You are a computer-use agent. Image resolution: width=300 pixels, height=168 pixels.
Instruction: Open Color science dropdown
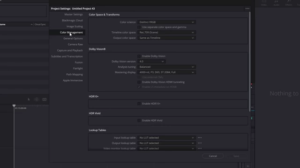coord(166,22)
